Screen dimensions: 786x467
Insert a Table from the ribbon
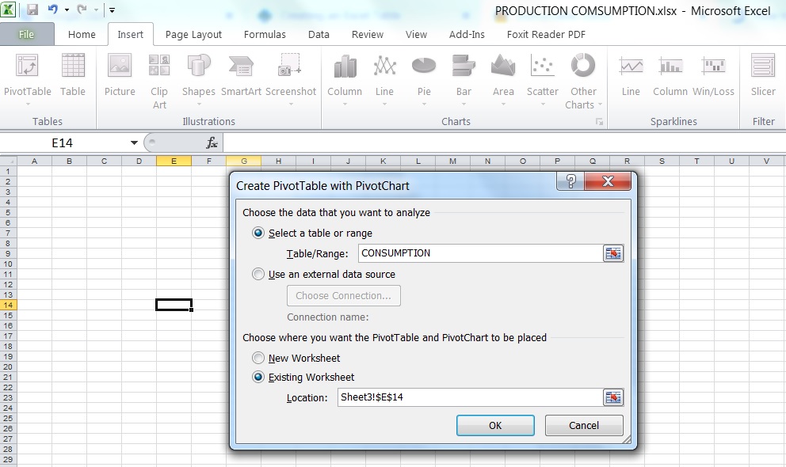(73, 75)
